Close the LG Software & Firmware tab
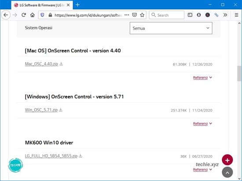Image resolution: width=242 pixels, height=181 pixels. [x=68, y=5]
